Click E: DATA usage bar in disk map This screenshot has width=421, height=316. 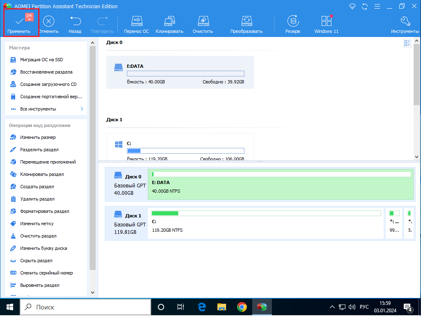(281, 174)
